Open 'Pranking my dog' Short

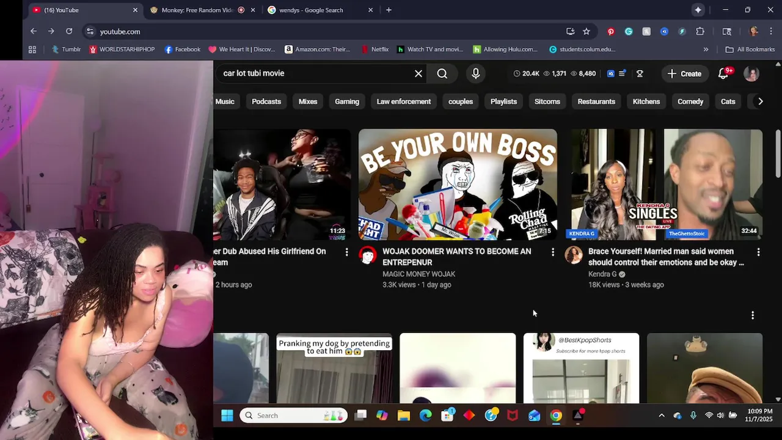(334, 369)
